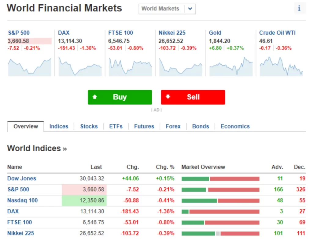Switch to the Indices tab
The width and height of the screenshot is (313, 241).
coord(59,126)
